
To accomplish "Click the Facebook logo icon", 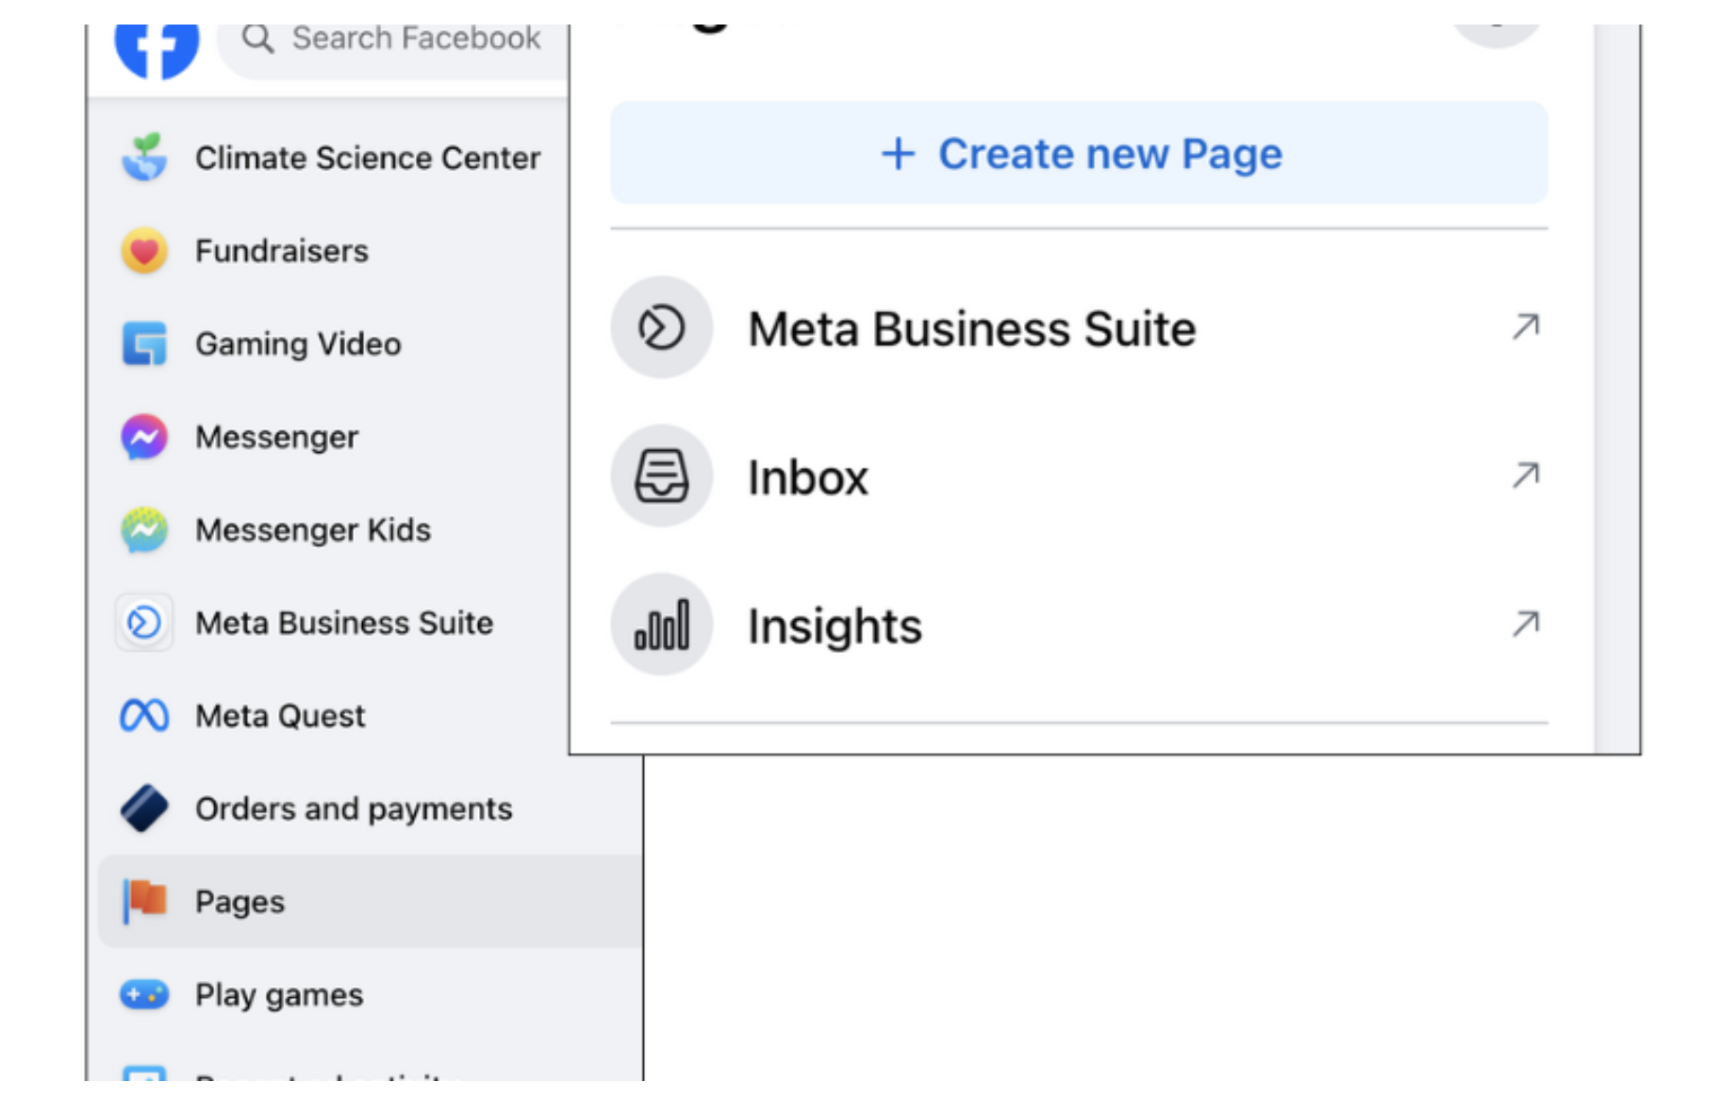I will [157, 51].
